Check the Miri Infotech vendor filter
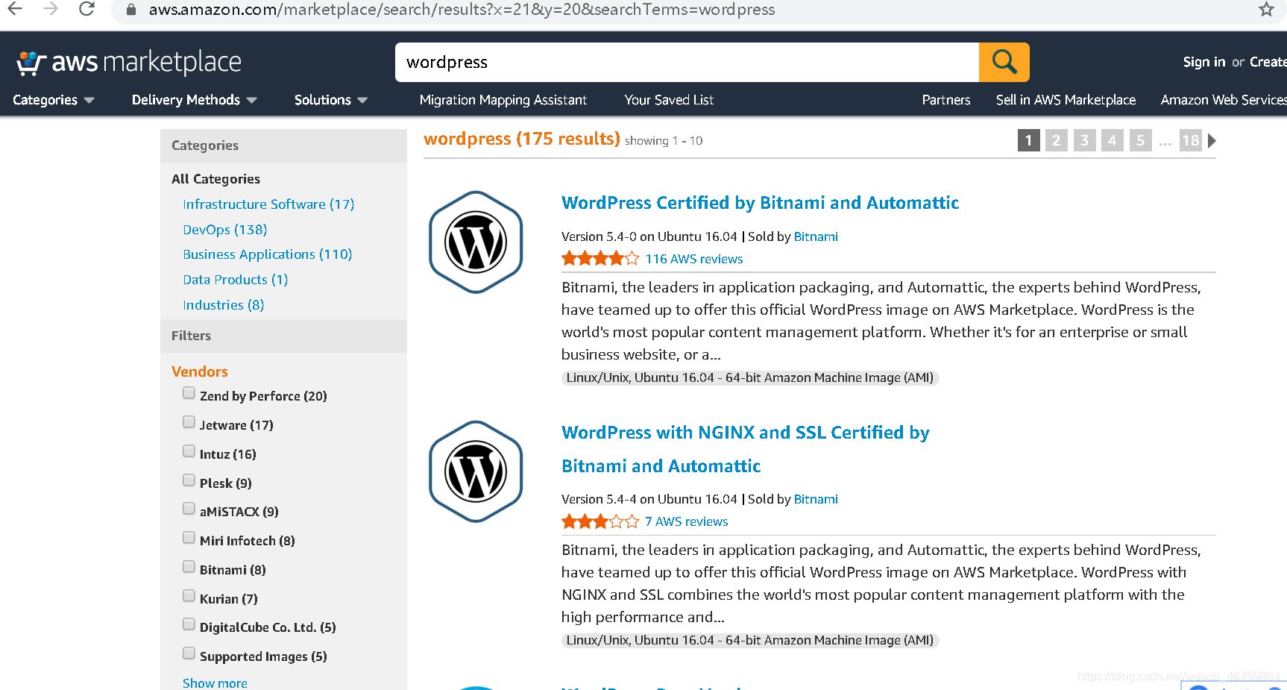Image resolution: width=1287 pixels, height=690 pixels. tap(189, 538)
